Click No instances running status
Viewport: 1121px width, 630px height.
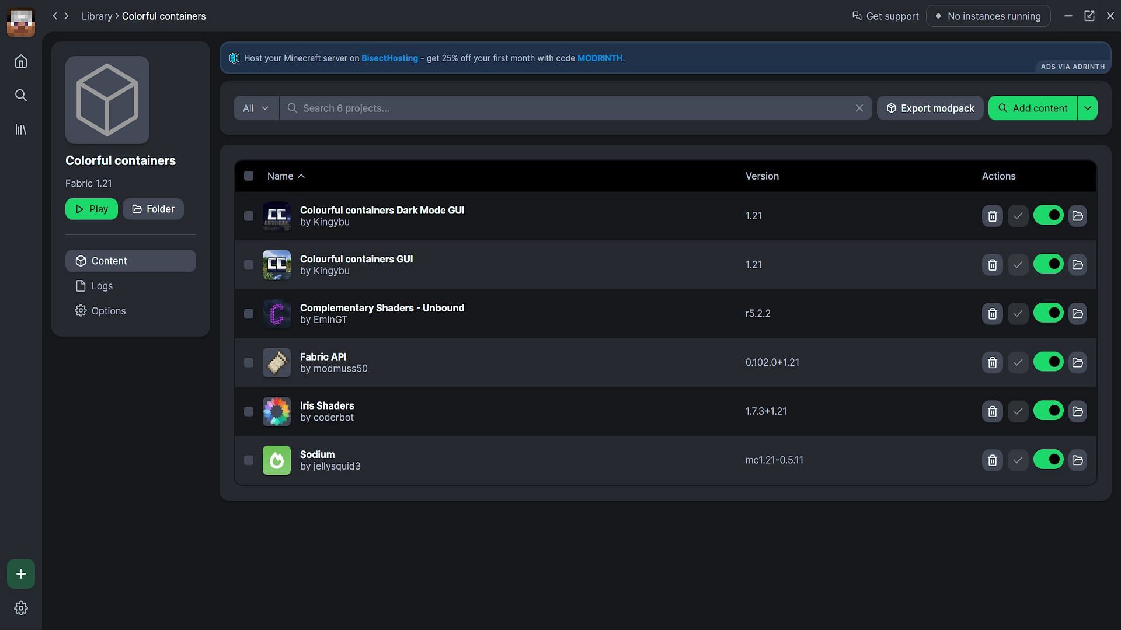pos(988,16)
